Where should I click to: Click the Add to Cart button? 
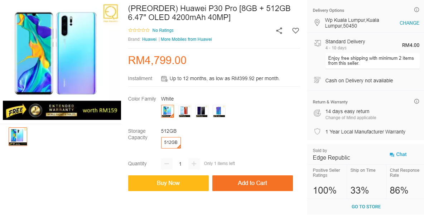pos(252,183)
